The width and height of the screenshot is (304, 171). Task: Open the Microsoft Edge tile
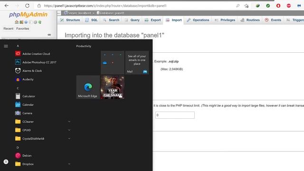tap(88, 87)
